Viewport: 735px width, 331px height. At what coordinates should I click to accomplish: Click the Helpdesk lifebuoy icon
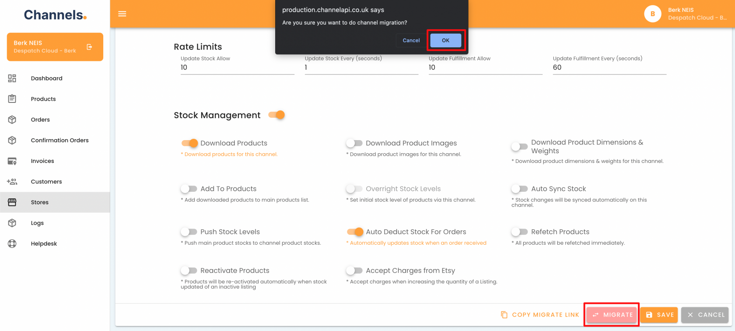[12, 244]
